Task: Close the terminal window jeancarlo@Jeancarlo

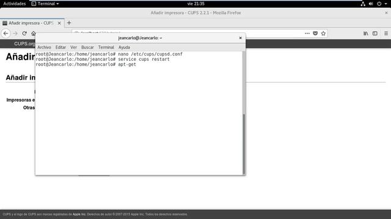Action: click(240, 38)
